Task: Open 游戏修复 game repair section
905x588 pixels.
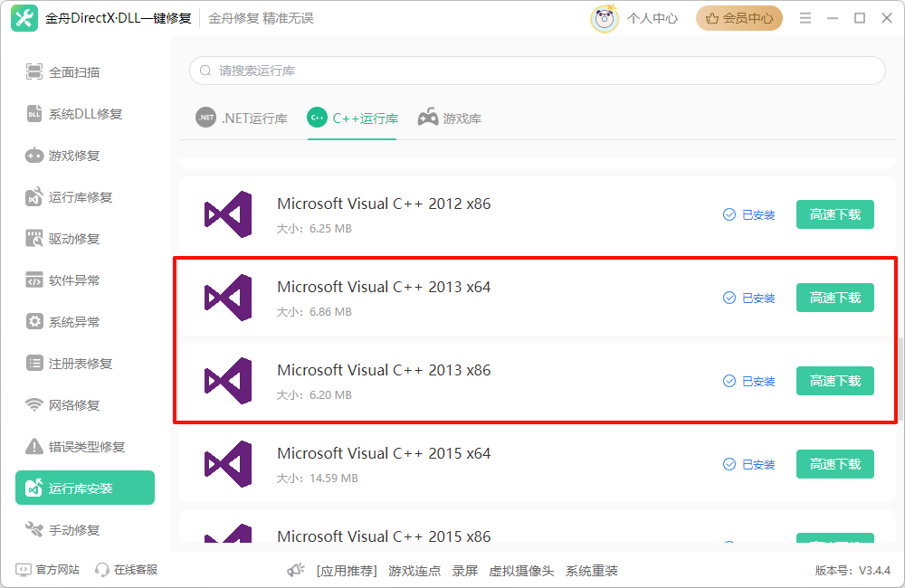Action: coord(73,156)
